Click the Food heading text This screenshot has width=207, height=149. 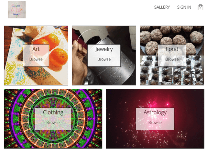172,49
